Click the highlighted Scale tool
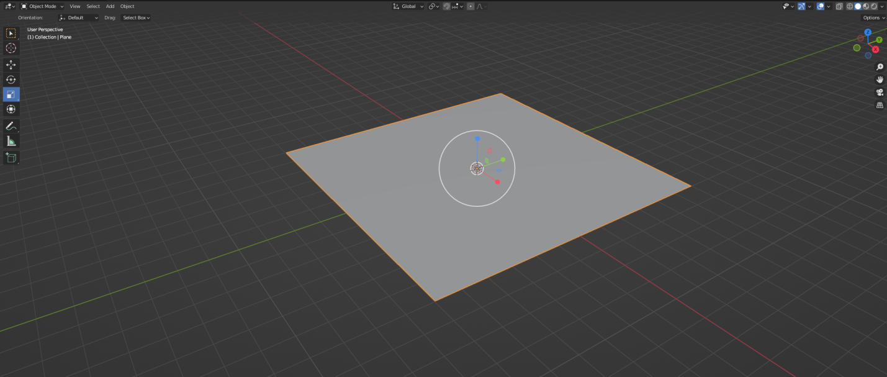887x377 pixels. tap(11, 94)
